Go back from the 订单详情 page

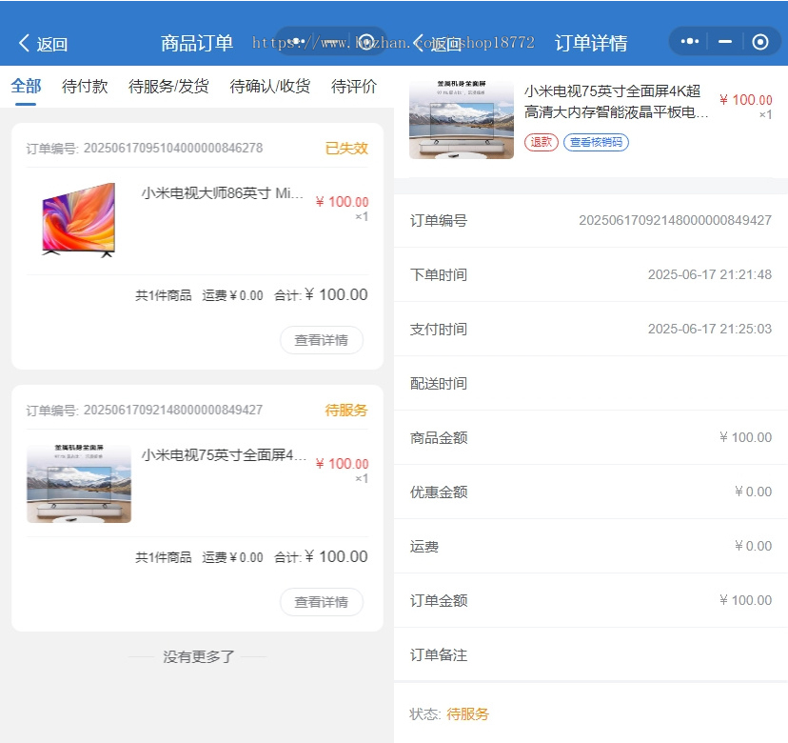[436, 44]
